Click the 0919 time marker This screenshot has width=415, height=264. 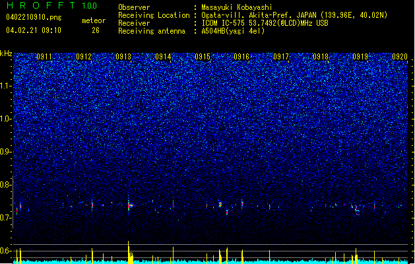360,57
